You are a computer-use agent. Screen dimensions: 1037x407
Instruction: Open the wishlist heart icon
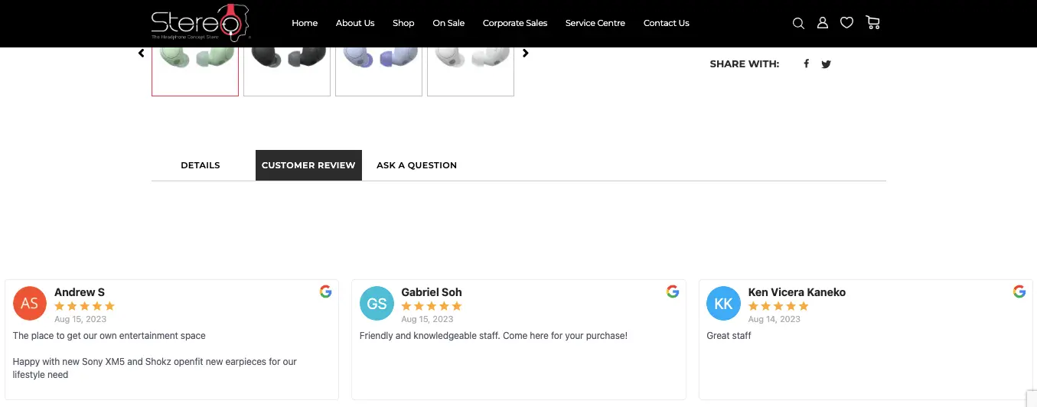tap(846, 23)
